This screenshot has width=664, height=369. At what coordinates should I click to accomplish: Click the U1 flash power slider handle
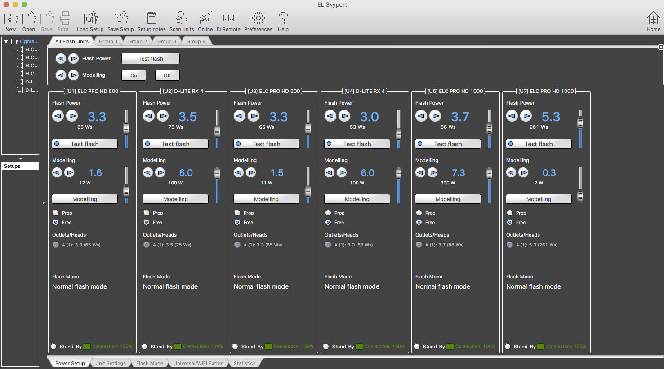click(126, 128)
